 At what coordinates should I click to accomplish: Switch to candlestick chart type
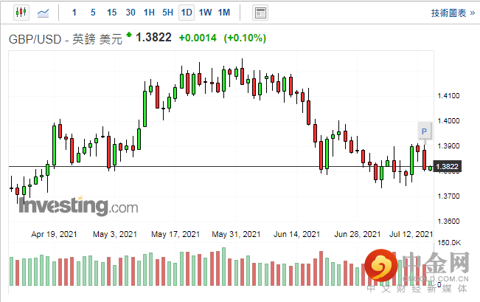click(x=20, y=13)
